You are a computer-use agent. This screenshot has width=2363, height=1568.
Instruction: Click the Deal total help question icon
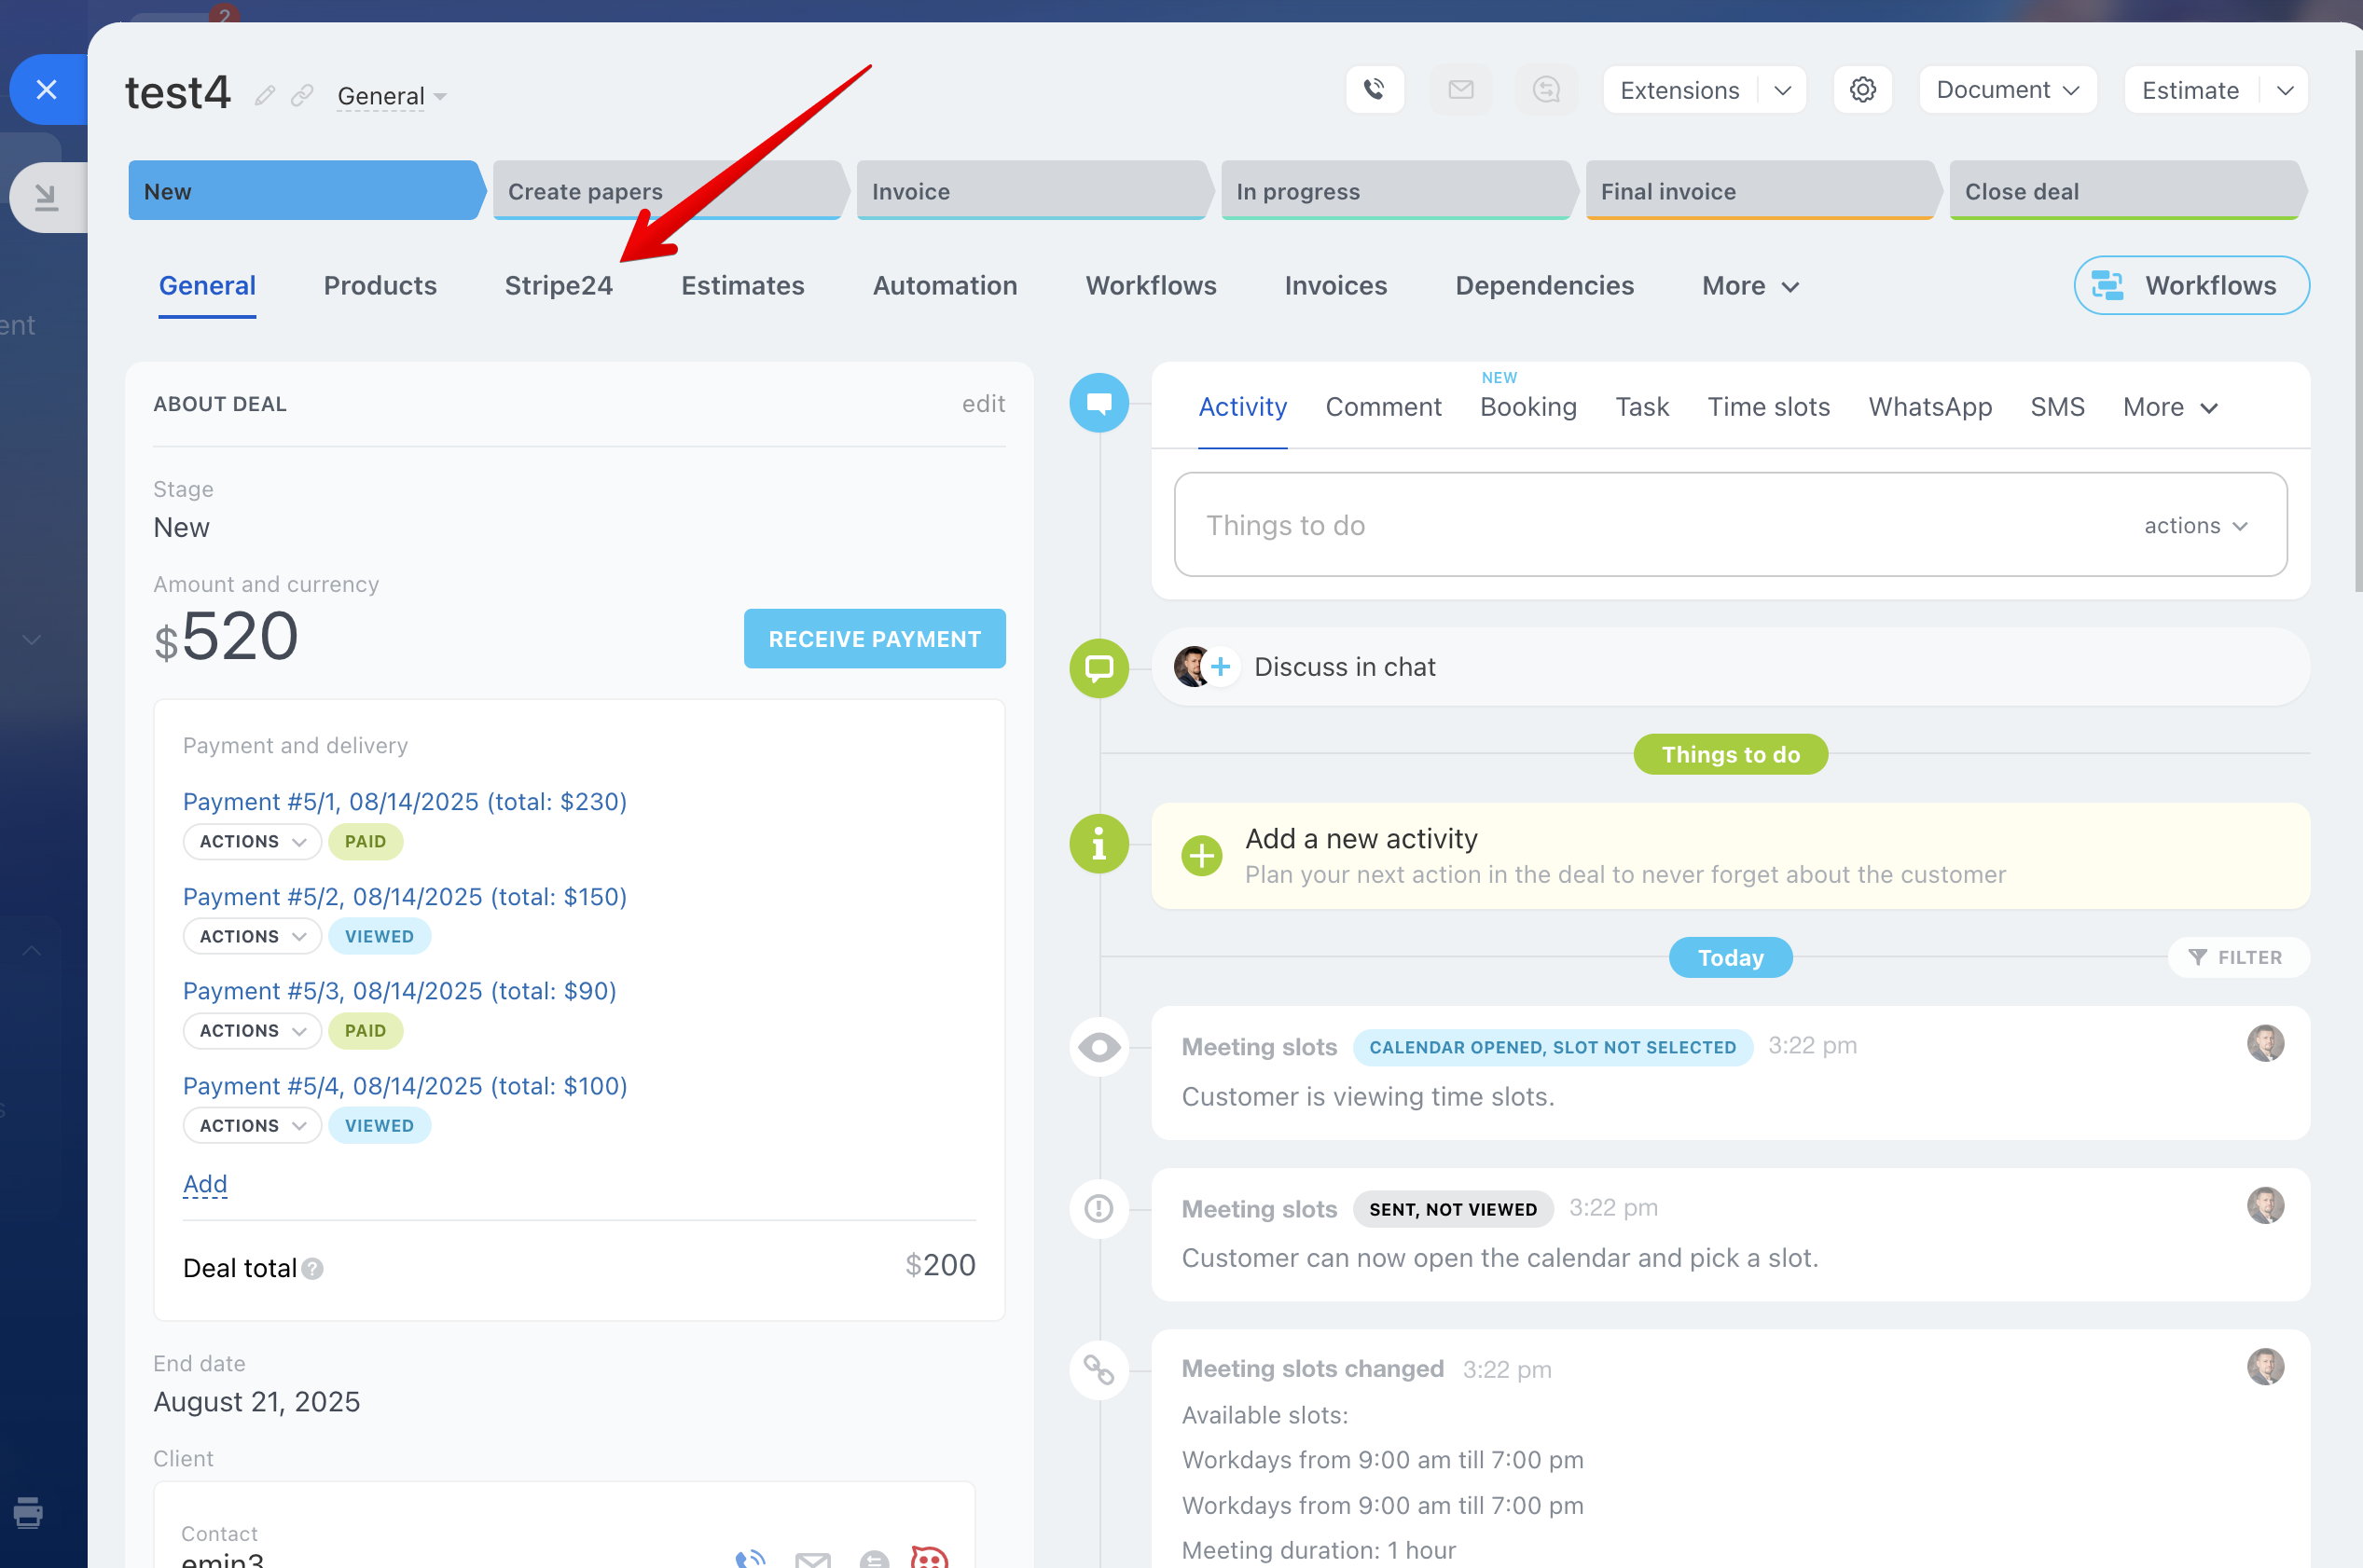click(x=313, y=1268)
